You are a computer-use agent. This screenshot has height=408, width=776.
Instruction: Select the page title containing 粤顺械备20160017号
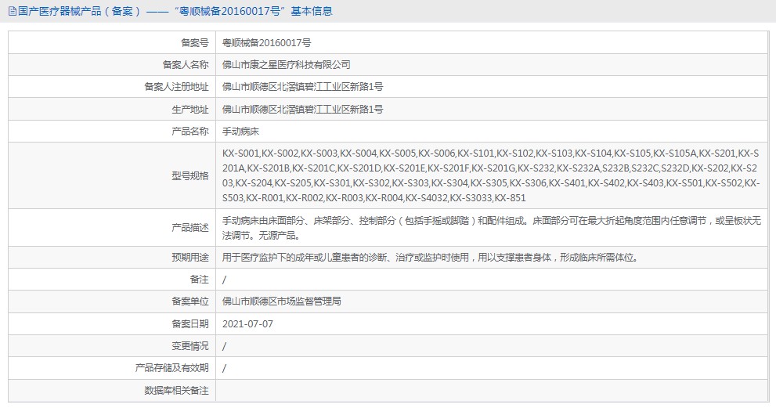[x=175, y=12]
